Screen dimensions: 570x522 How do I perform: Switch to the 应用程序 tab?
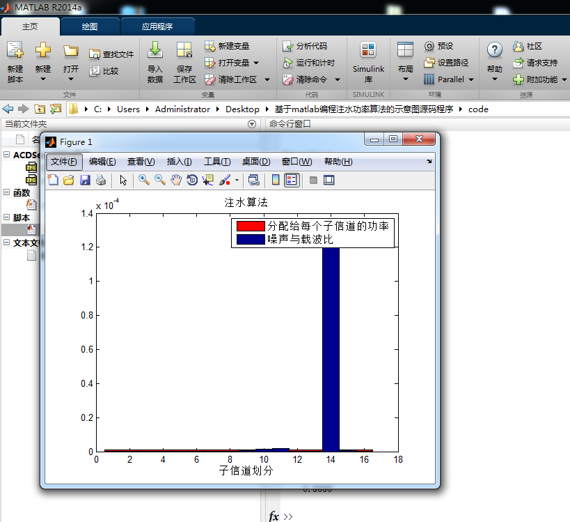click(x=157, y=26)
